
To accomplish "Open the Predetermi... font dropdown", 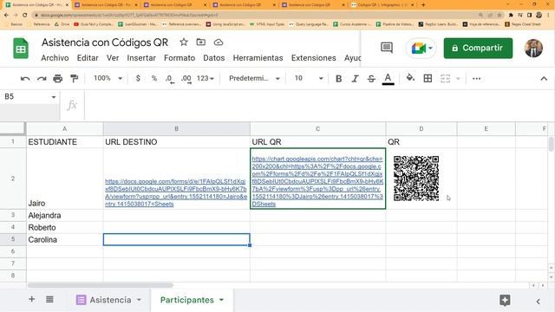I will coord(254,78).
